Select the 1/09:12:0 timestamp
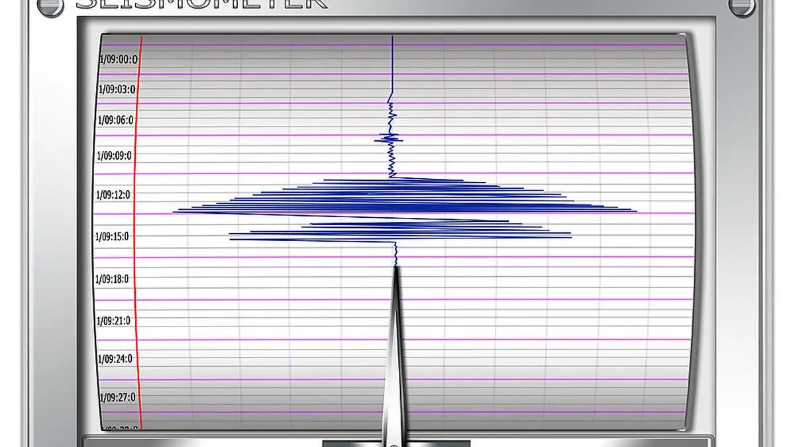Image resolution: width=795 pixels, height=447 pixels. click(115, 195)
